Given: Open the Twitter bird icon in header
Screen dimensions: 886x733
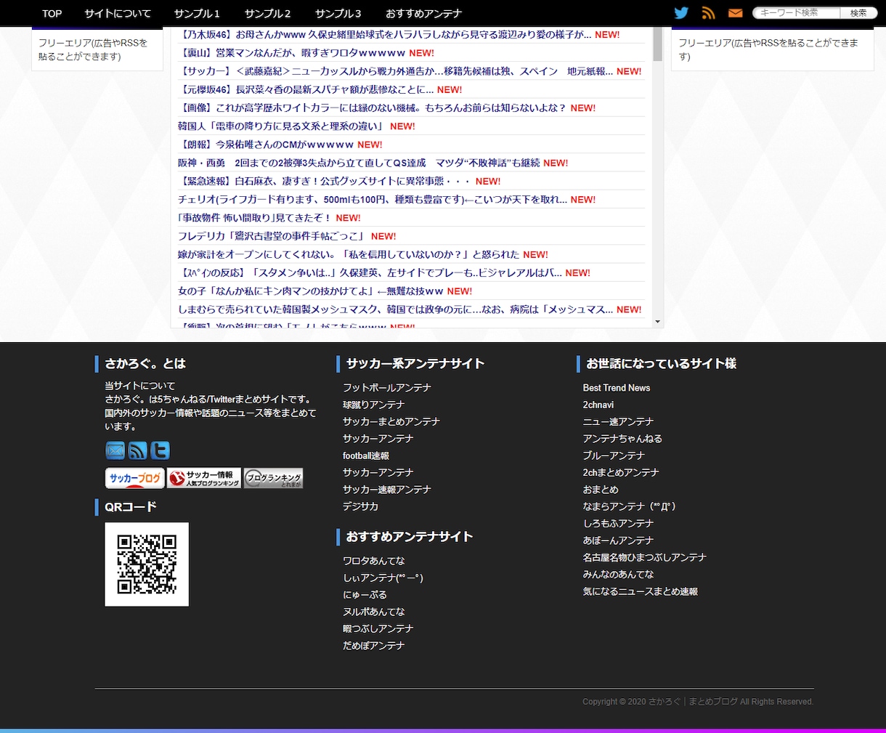Looking at the screenshot, I should pyautogui.click(x=681, y=13).
